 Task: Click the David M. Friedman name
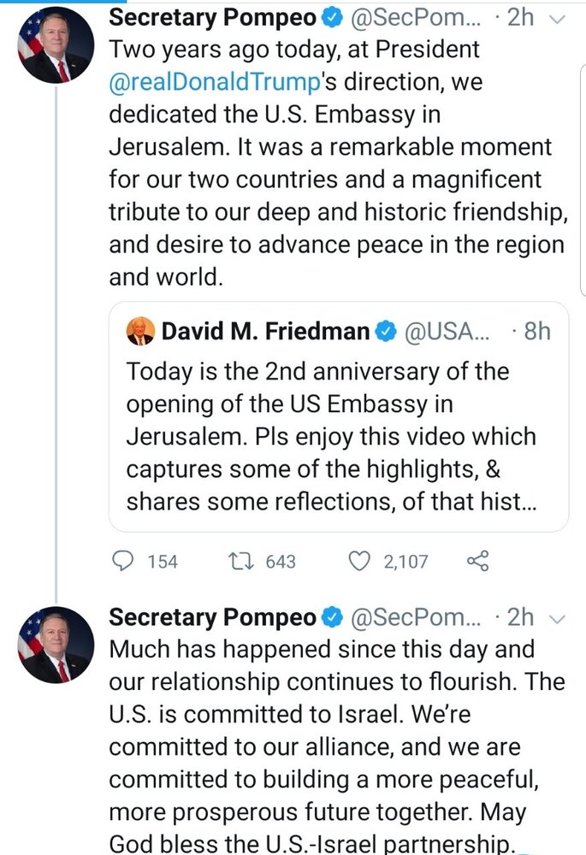click(x=265, y=331)
